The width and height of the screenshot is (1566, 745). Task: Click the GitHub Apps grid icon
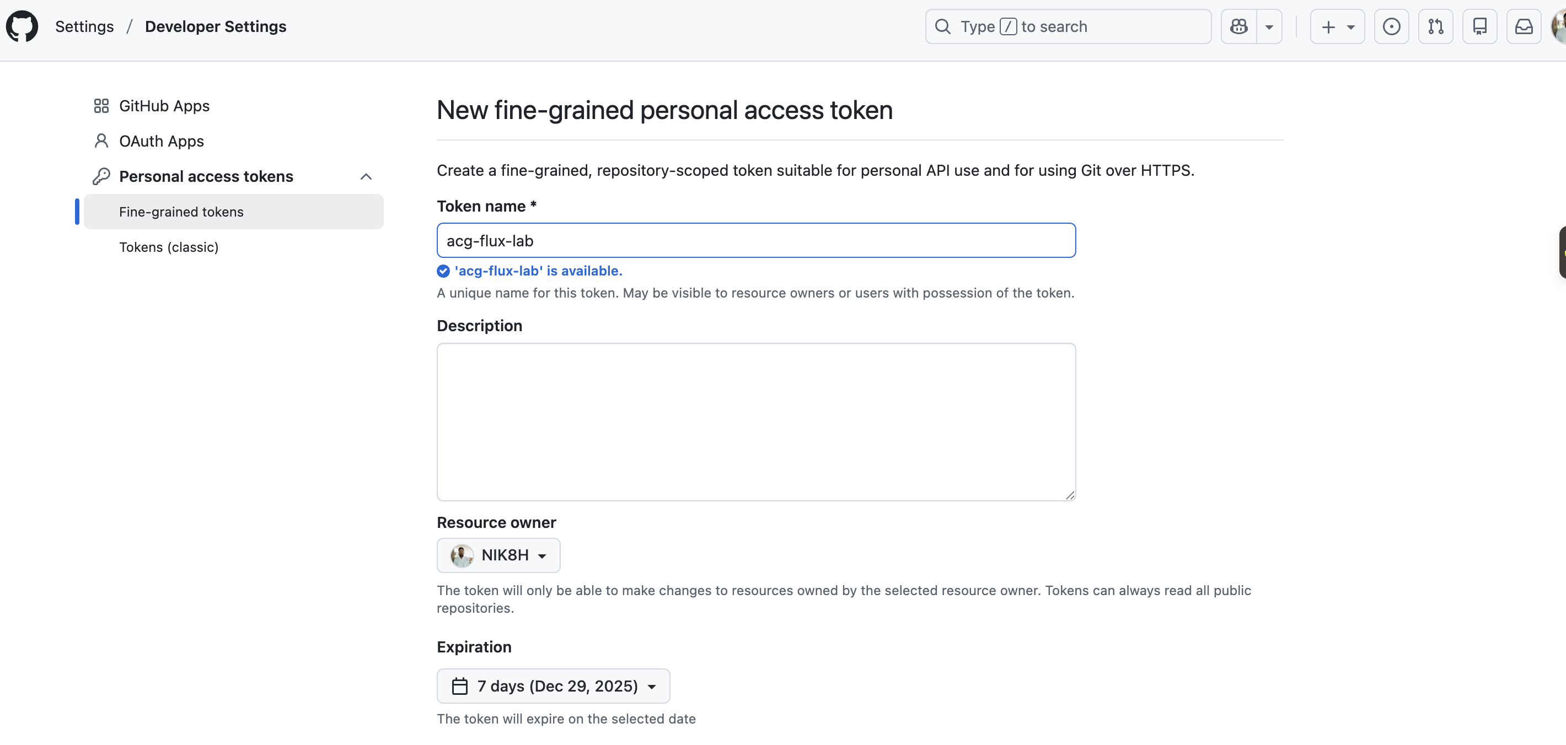click(101, 106)
